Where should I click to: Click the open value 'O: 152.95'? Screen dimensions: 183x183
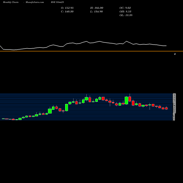[67, 8]
